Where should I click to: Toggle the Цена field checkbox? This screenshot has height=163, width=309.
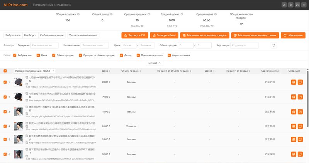tap(38, 55)
